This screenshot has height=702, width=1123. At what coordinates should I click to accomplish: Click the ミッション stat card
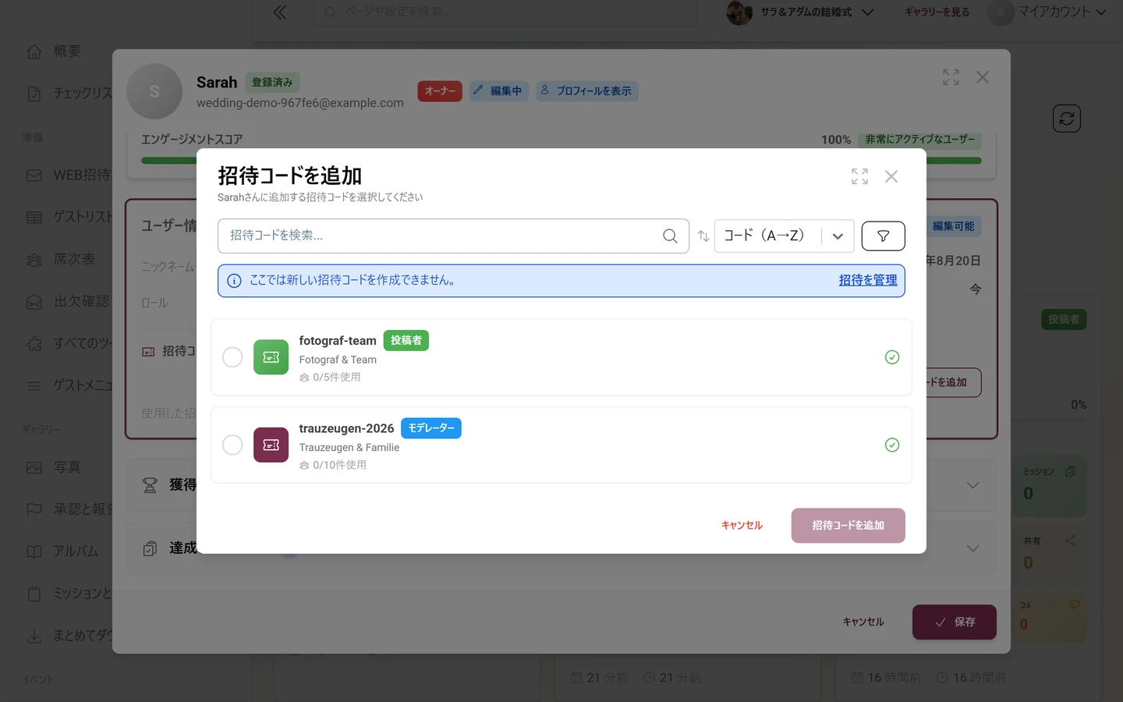click(x=1050, y=484)
